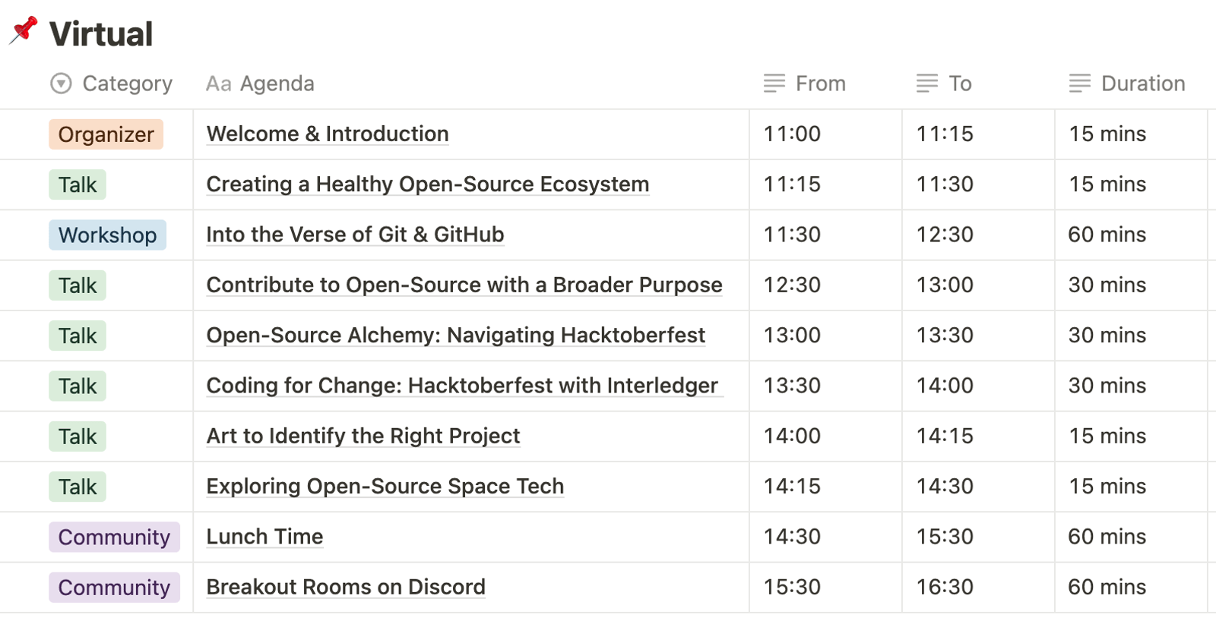Click the 16:30 To cell
This screenshot has width=1216, height=624.
point(978,587)
